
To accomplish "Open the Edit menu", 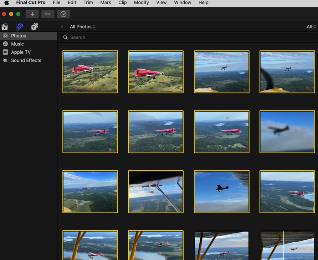I will click(72, 2).
